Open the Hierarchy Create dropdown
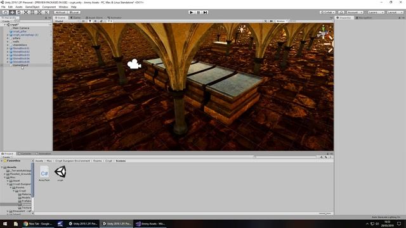406x228 pixels. [x=6, y=21]
